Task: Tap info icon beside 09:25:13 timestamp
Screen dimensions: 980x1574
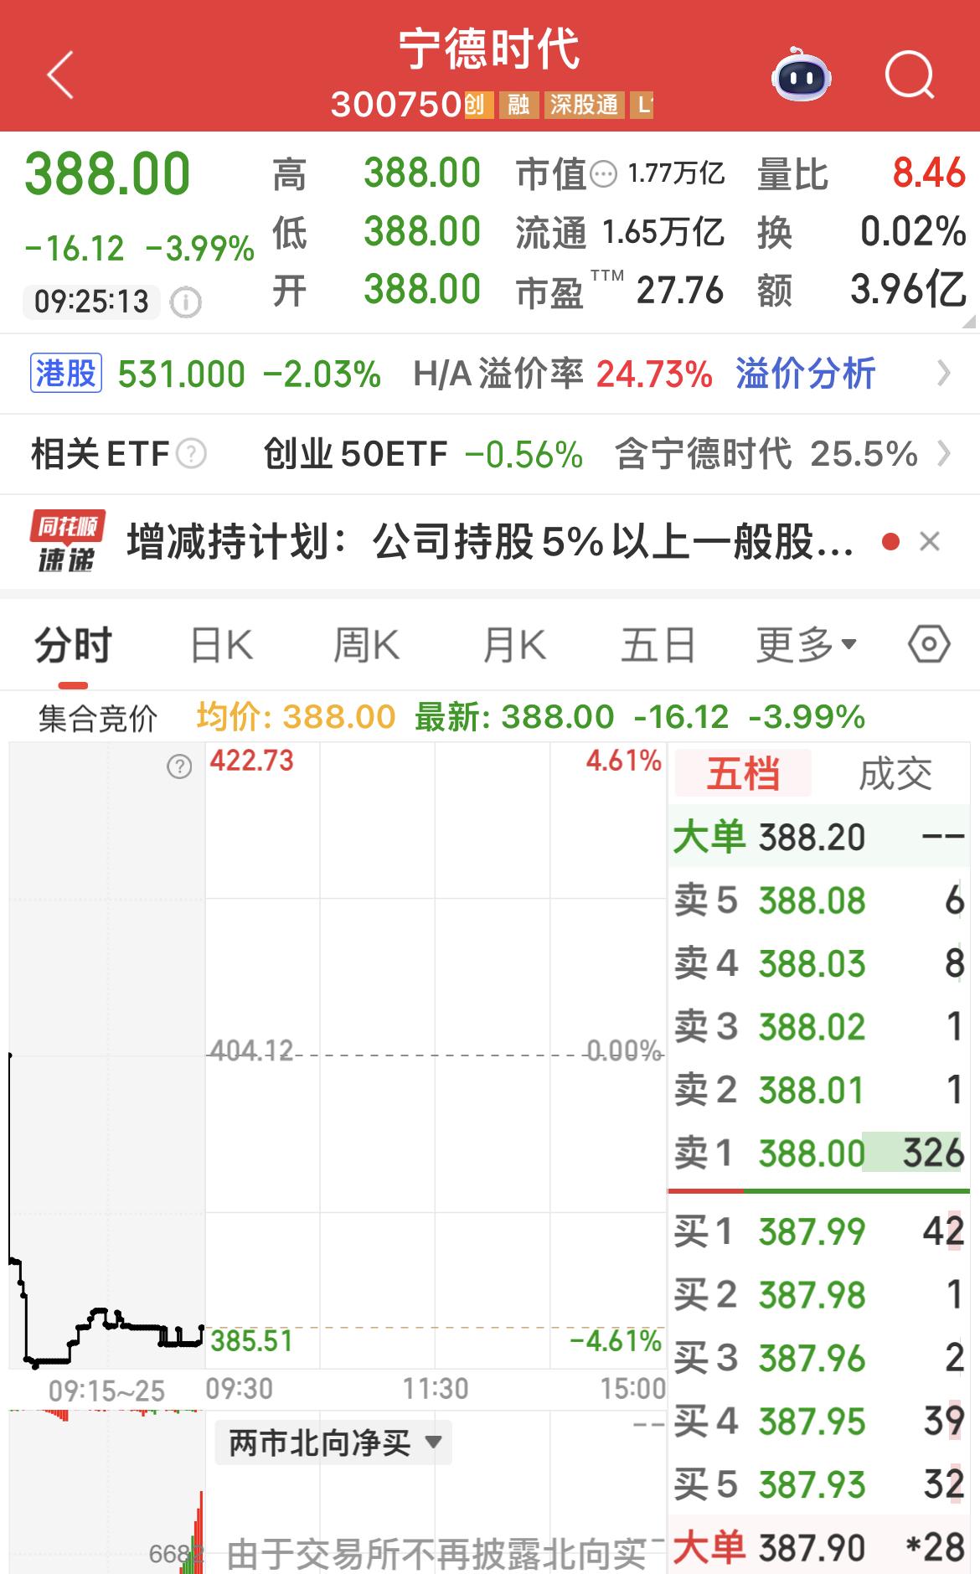Action: [x=185, y=302]
